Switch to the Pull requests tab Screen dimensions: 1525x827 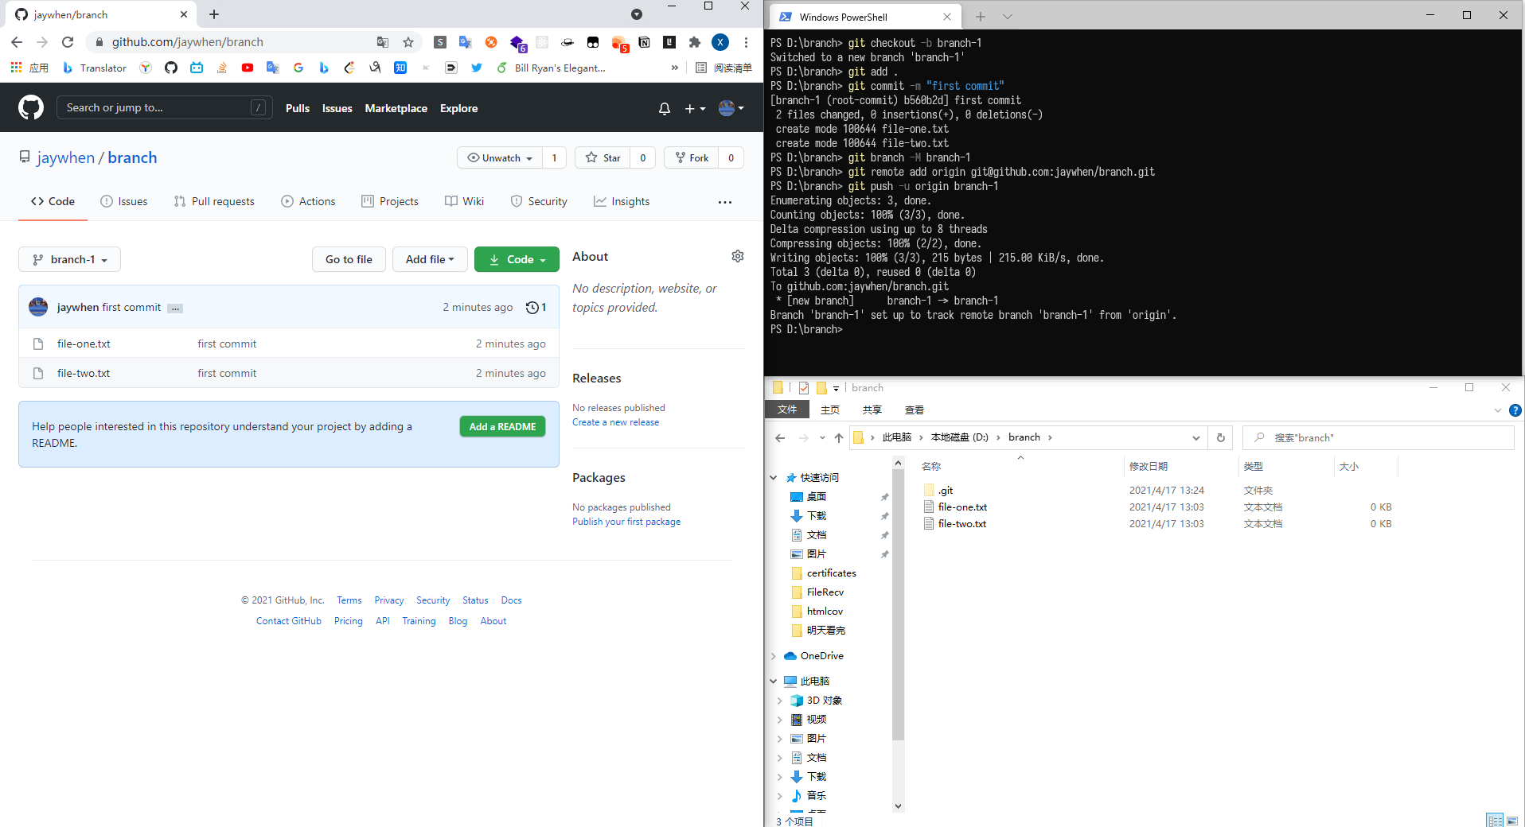point(214,201)
